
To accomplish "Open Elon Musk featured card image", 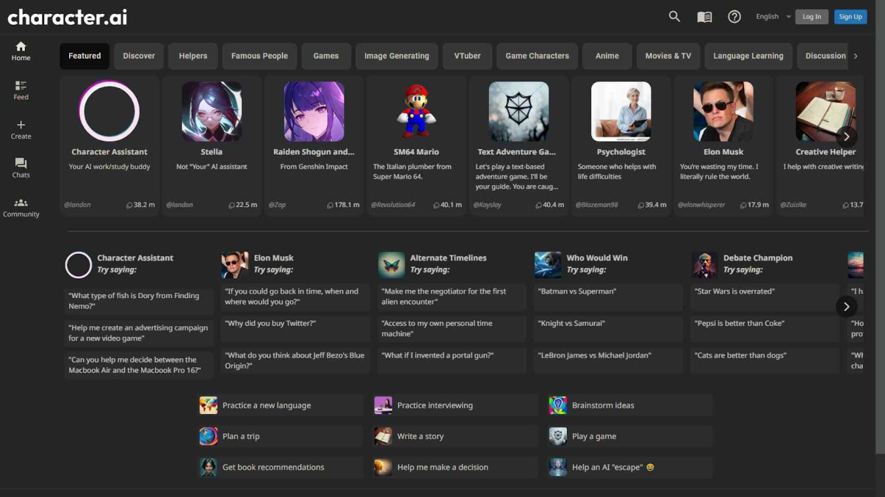I will (x=723, y=112).
